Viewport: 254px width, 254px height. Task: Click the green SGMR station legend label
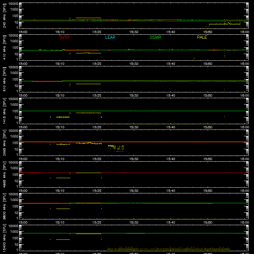(x=155, y=37)
